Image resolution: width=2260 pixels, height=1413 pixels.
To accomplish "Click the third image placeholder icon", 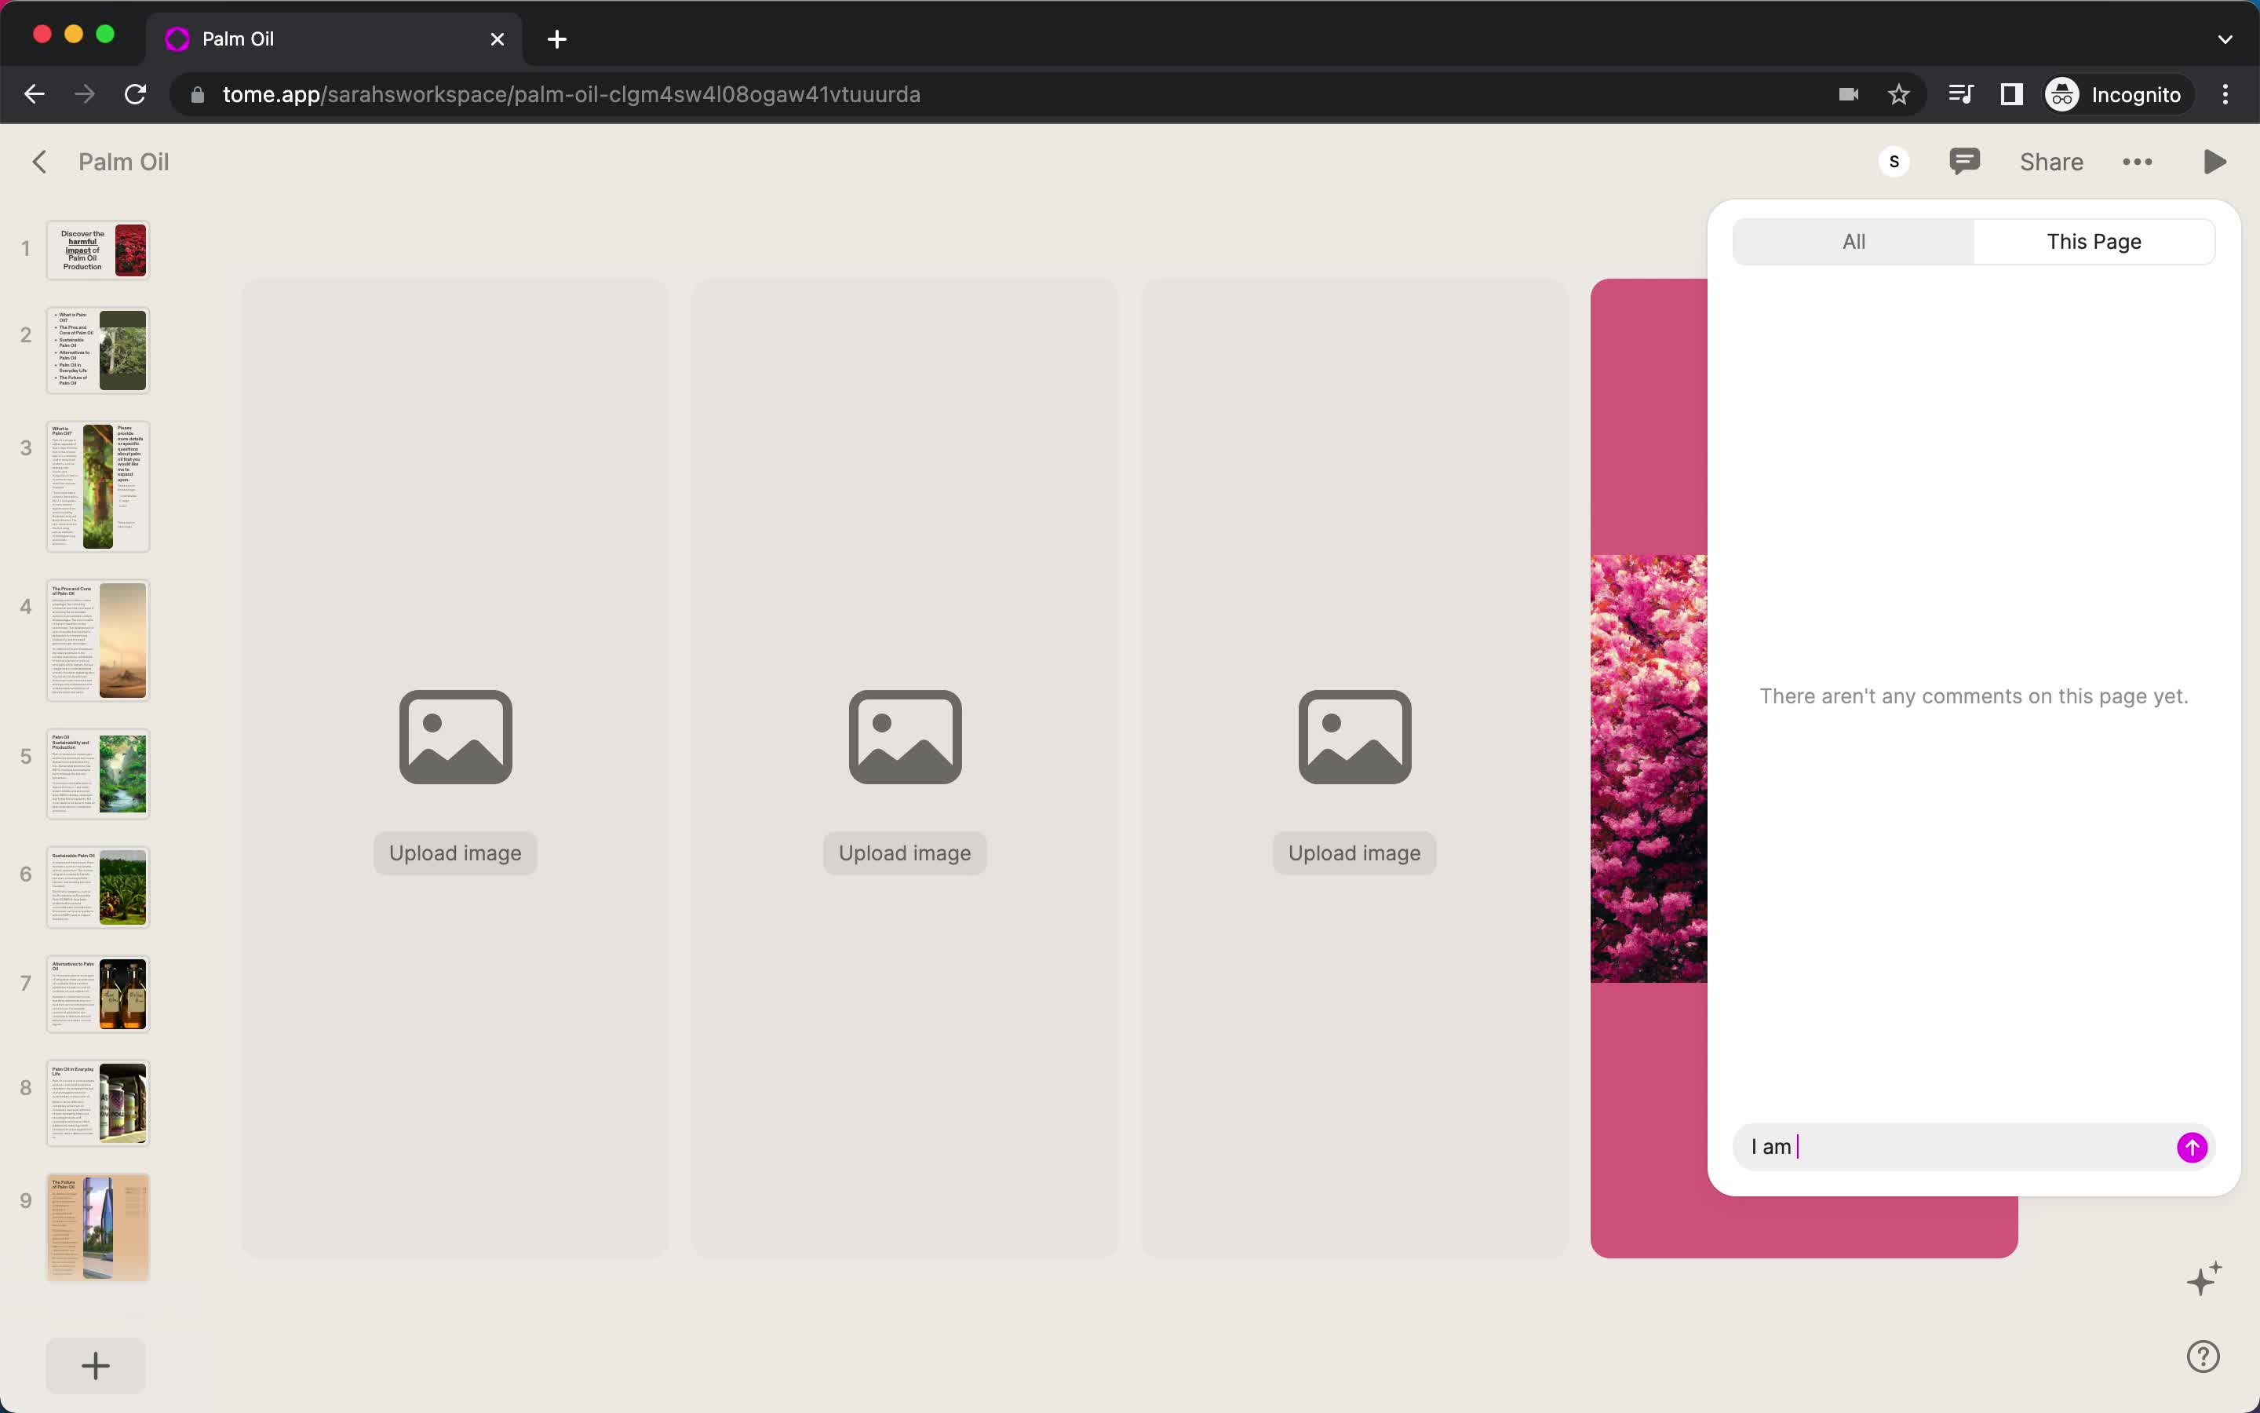I will (1354, 736).
